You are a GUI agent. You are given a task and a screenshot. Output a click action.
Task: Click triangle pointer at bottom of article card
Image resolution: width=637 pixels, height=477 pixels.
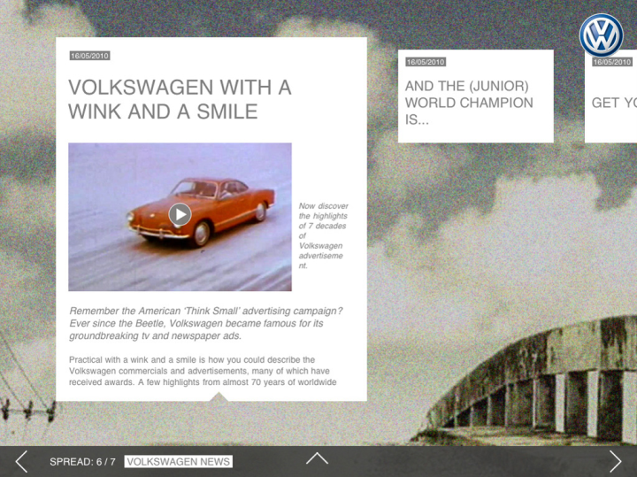[x=219, y=397]
